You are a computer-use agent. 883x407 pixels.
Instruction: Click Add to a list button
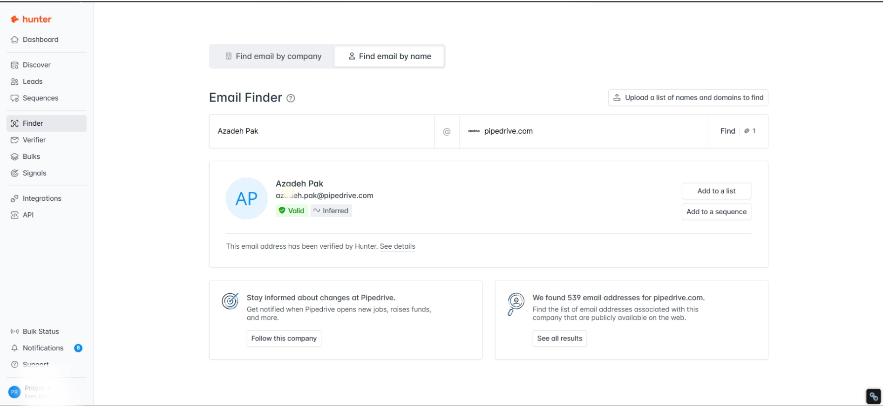(716, 191)
